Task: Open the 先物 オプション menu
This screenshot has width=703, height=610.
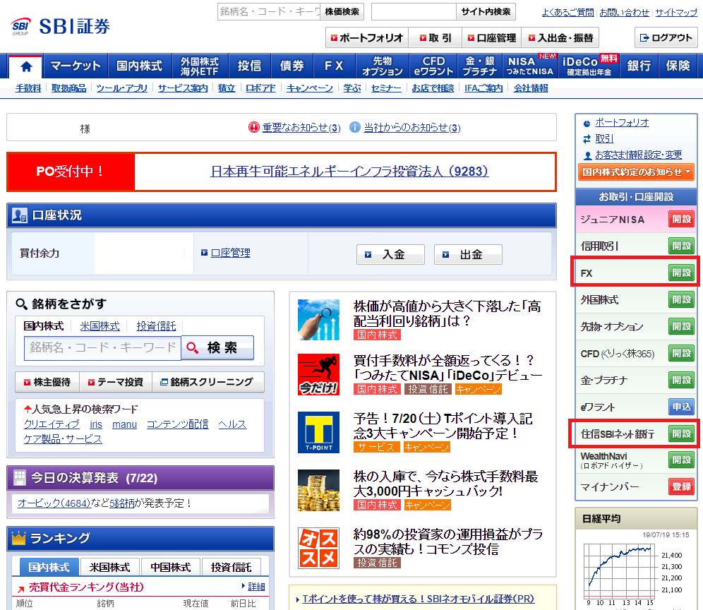Action: point(383,66)
